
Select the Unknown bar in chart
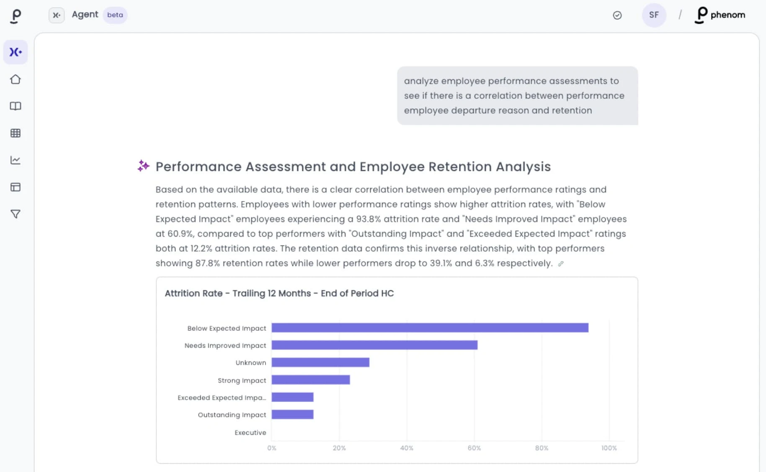[x=320, y=362]
